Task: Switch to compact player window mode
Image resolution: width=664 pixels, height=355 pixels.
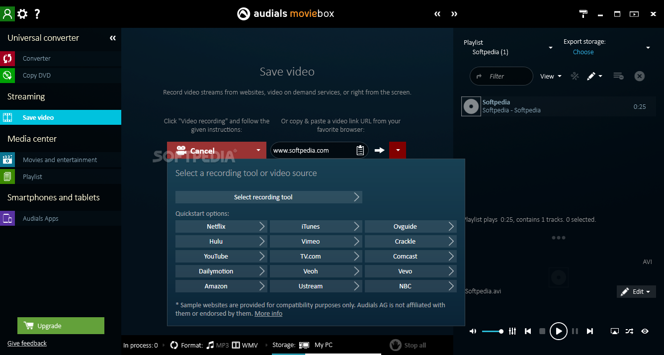Action: [x=634, y=14]
